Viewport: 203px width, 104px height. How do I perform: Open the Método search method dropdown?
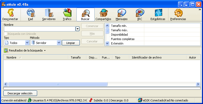[x=59, y=43]
